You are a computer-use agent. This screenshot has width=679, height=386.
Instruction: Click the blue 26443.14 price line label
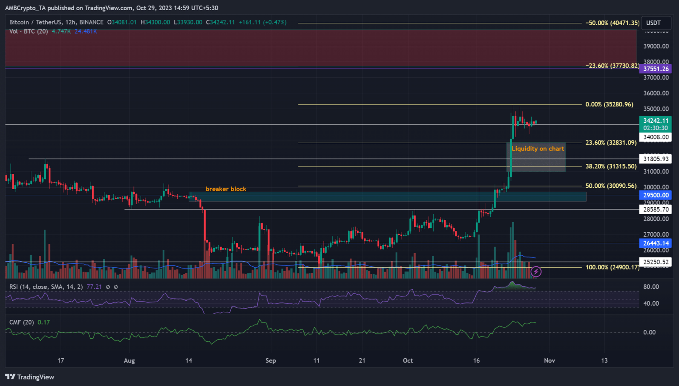click(656, 243)
